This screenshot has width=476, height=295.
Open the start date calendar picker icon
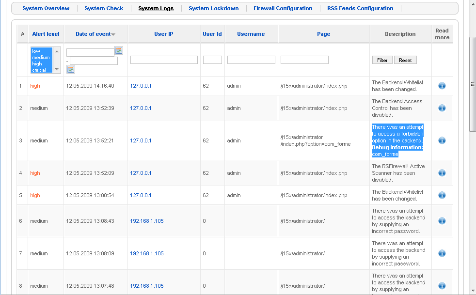(119, 51)
